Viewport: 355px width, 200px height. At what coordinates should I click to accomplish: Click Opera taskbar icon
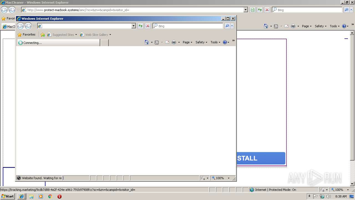click(x=59, y=196)
